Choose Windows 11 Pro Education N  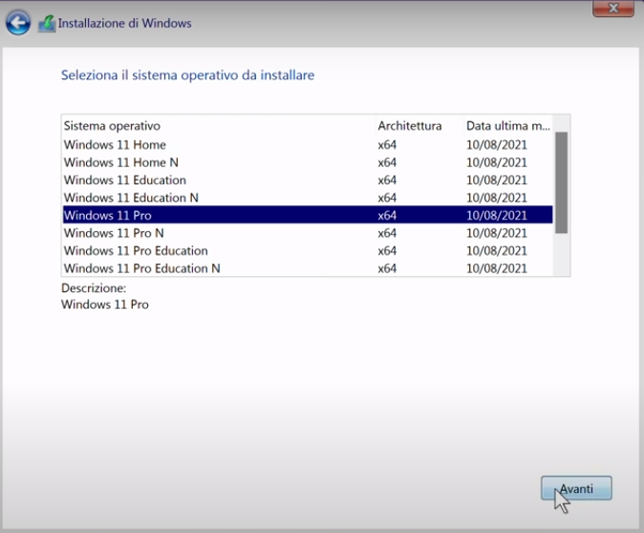(x=308, y=268)
